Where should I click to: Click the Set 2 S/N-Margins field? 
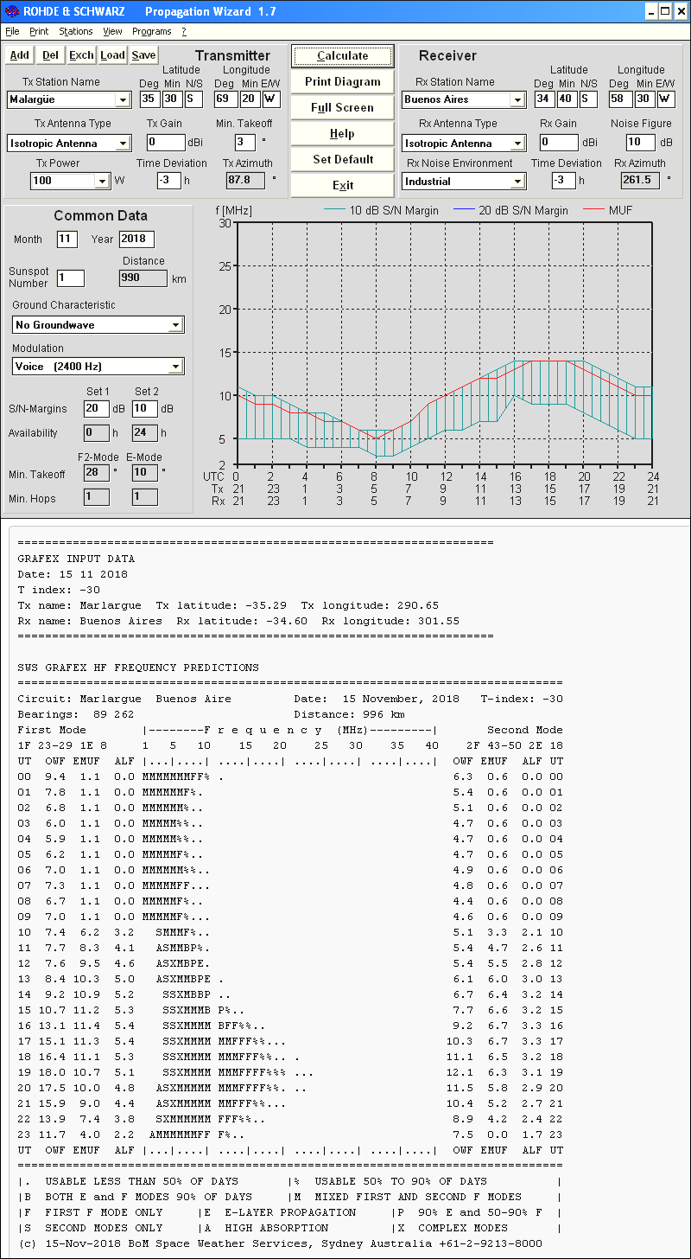tap(145, 409)
